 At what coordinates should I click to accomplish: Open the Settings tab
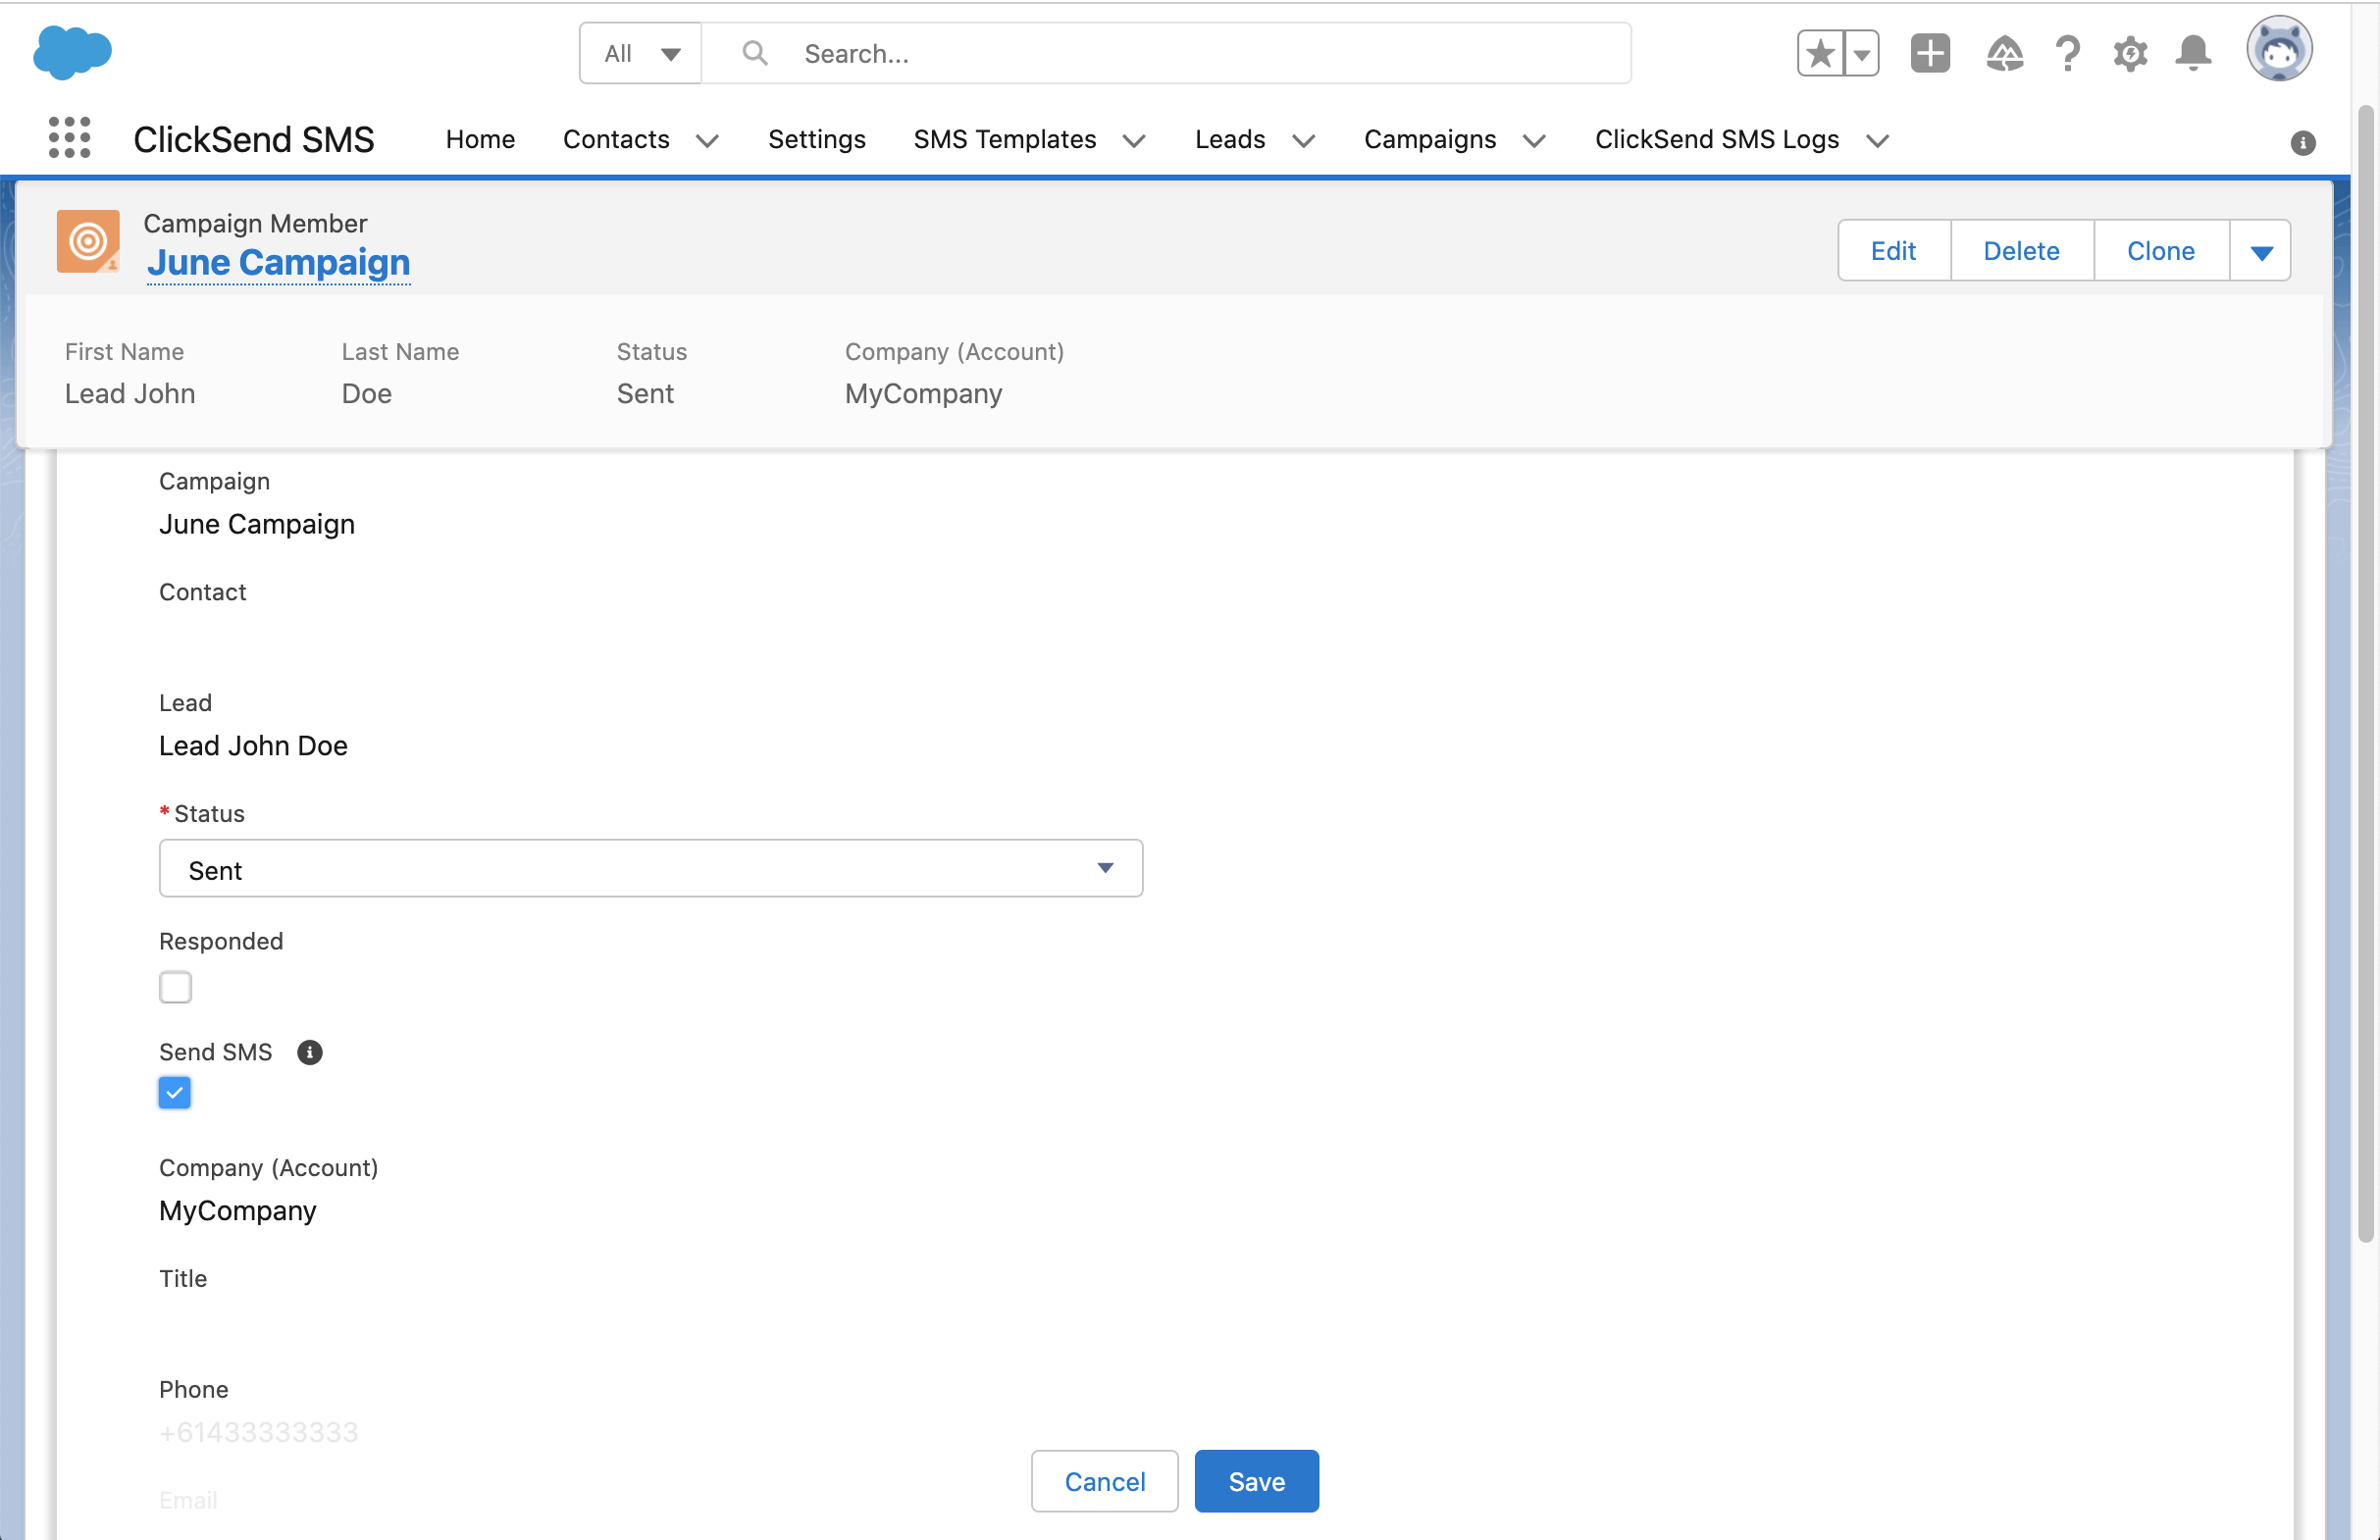816,140
